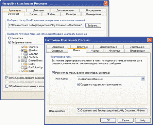153x125 pixels.
Task: Check the @land.ru folder checkbox
Action: coord(22,47)
